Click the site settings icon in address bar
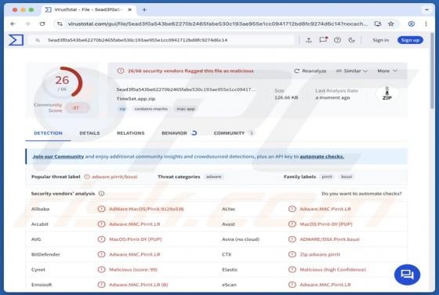 coord(60,24)
